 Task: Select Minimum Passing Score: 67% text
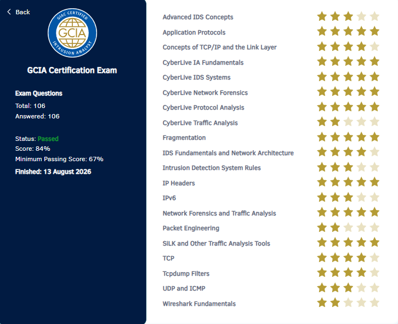pyautogui.click(x=59, y=159)
